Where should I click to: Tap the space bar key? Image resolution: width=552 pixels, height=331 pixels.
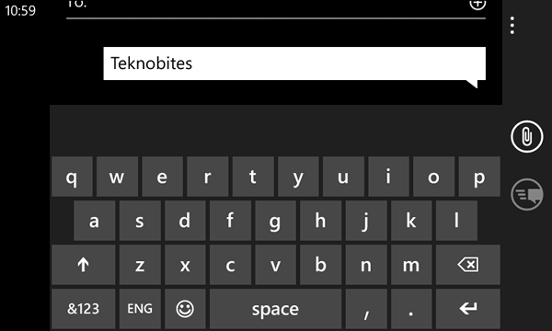[x=275, y=309]
